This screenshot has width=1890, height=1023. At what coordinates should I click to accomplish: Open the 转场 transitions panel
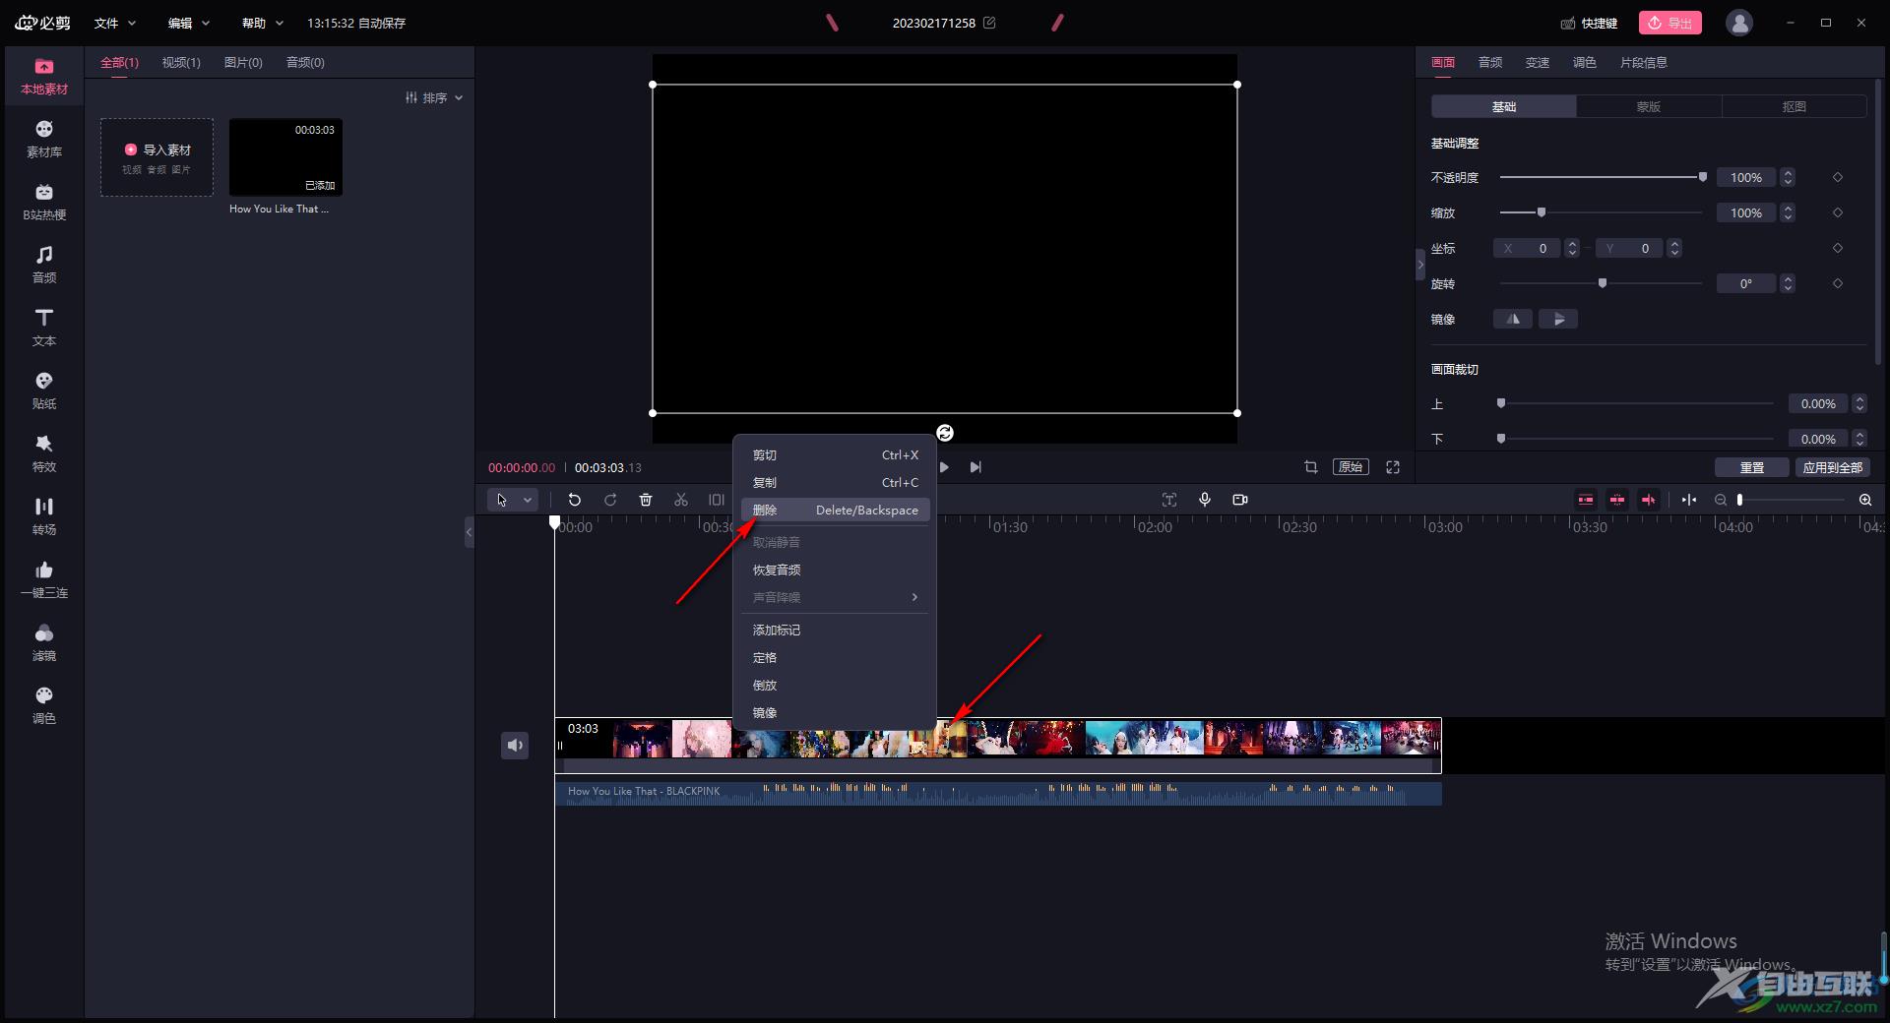coord(44,517)
